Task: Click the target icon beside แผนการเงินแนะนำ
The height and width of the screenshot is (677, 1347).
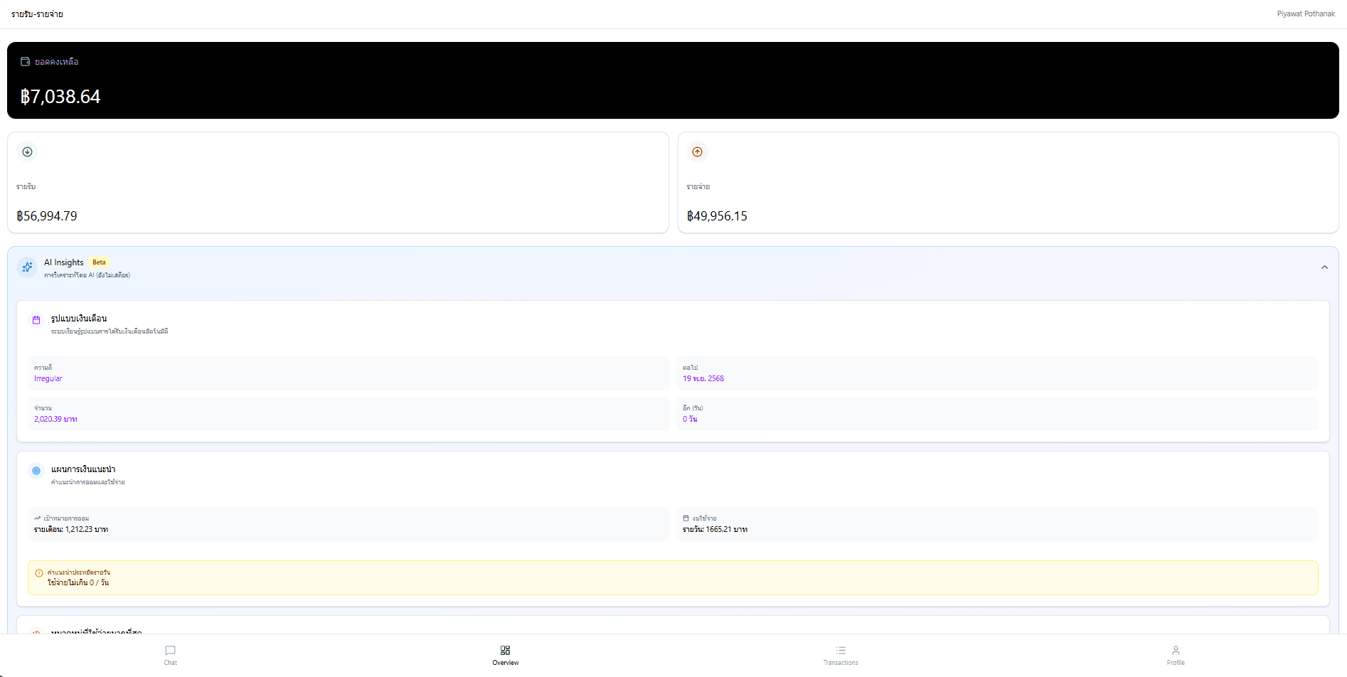Action: [x=36, y=470]
